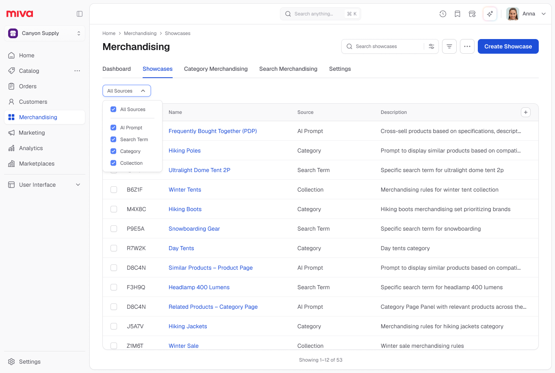Expand the User Interface chevron
The width and height of the screenshot is (555, 373).
click(78, 185)
